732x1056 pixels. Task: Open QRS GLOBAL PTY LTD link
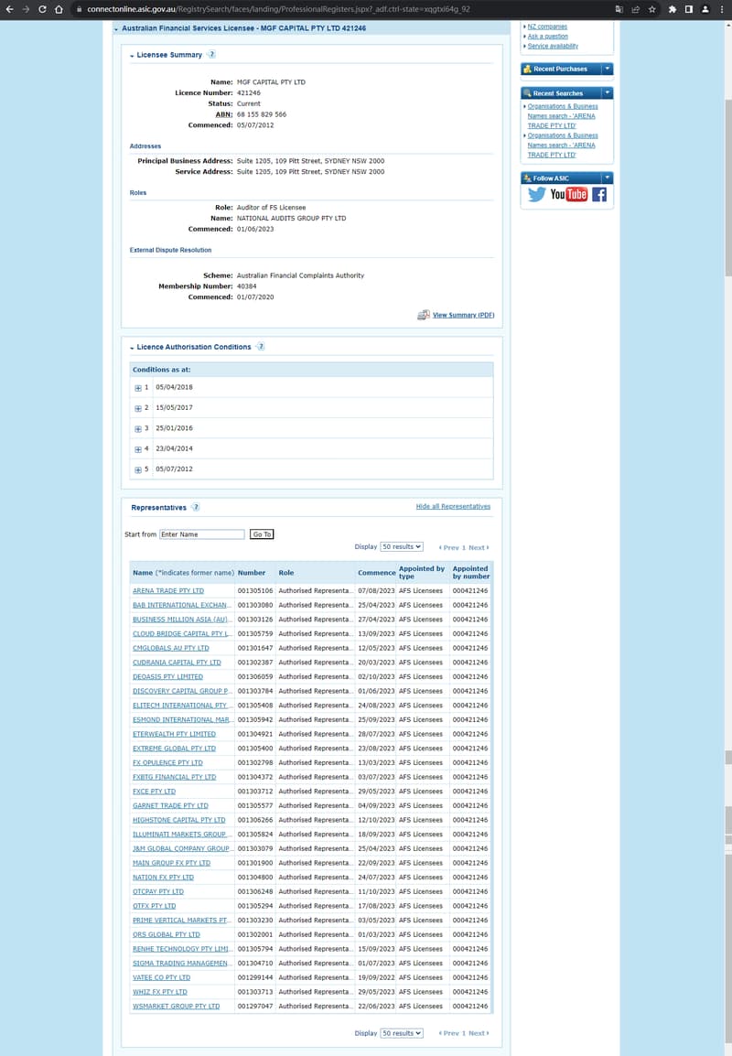pyautogui.click(x=167, y=934)
